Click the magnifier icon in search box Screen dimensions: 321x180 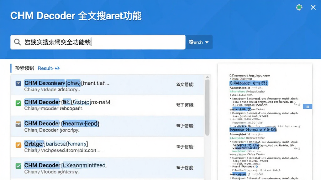point(18,42)
